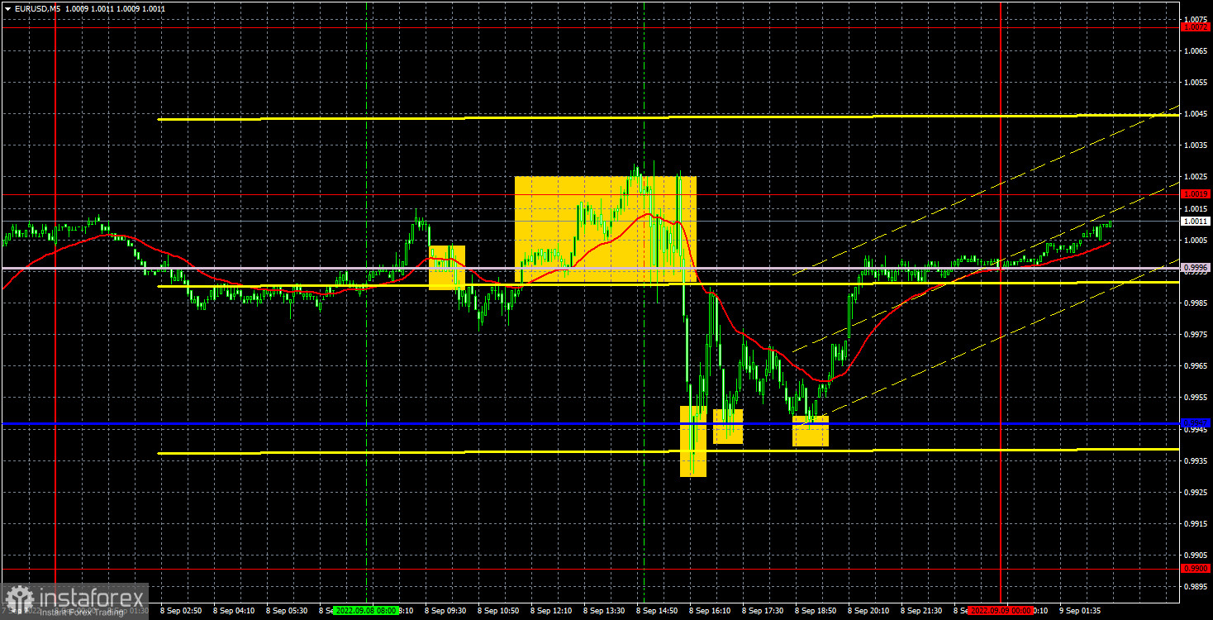Click the 1.0065 price axis value
1213x620 pixels.
pos(1196,50)
